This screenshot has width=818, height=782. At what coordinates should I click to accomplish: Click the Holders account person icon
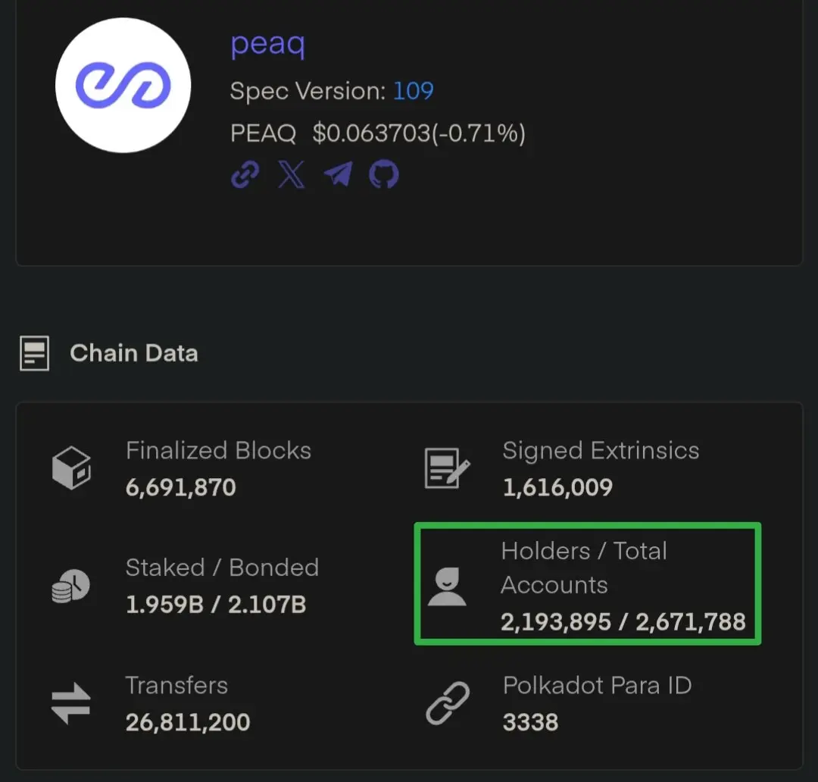click(447, 586)
